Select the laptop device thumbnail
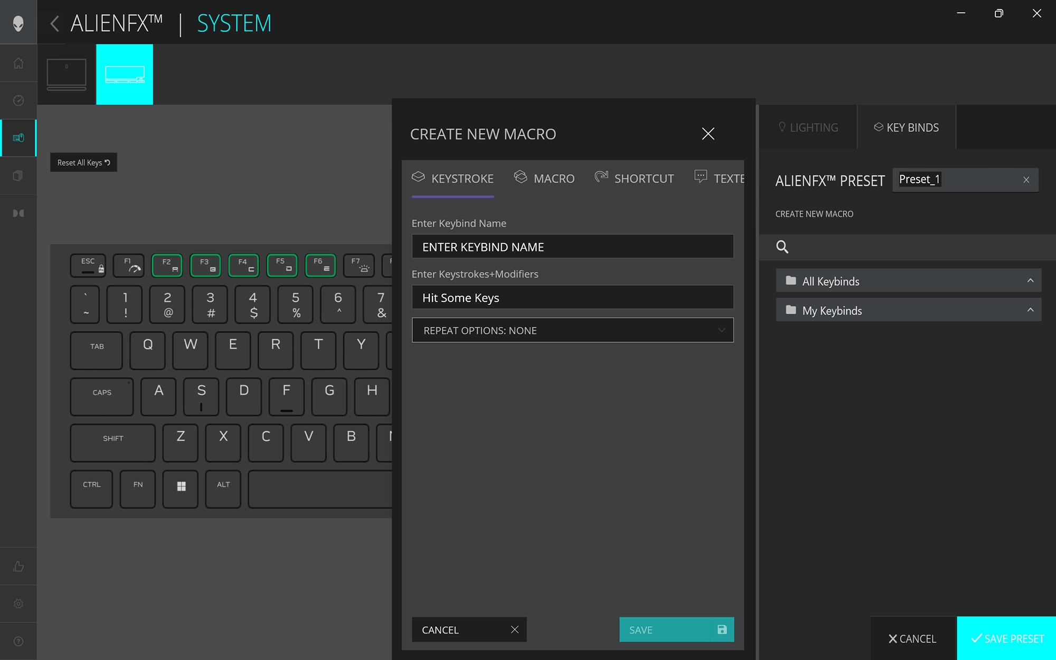Viewport: 1056px width, 660px height. click(x=67, y=74)
